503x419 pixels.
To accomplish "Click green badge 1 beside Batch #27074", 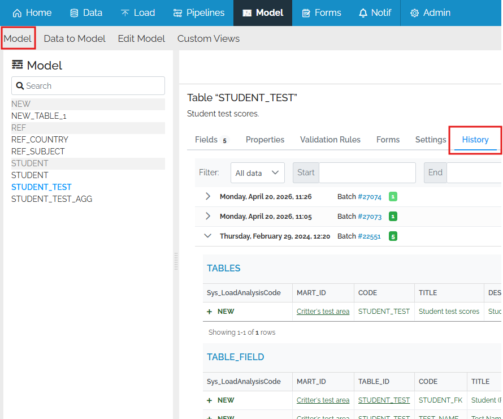I will point(393,197).
